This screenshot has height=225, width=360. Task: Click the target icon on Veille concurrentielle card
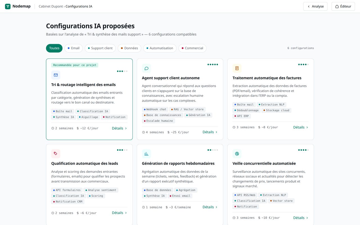point(237,154)
